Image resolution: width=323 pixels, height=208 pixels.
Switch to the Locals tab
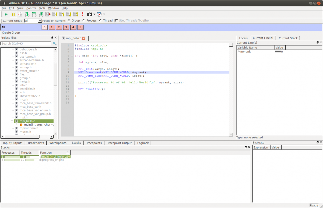pyautogui.click(x=243, y=38)
